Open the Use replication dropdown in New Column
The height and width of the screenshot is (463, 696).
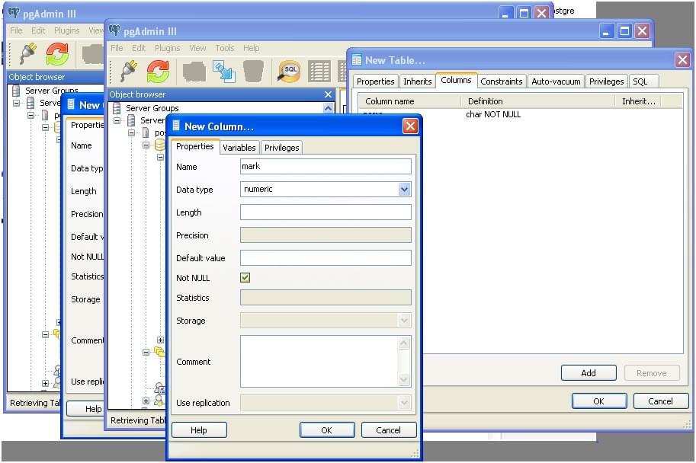click(x=404, y=403)
